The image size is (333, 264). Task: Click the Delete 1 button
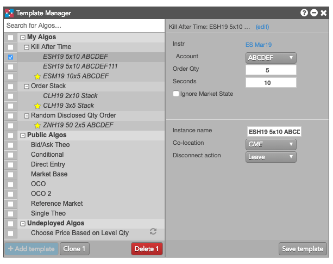[147, 249]
